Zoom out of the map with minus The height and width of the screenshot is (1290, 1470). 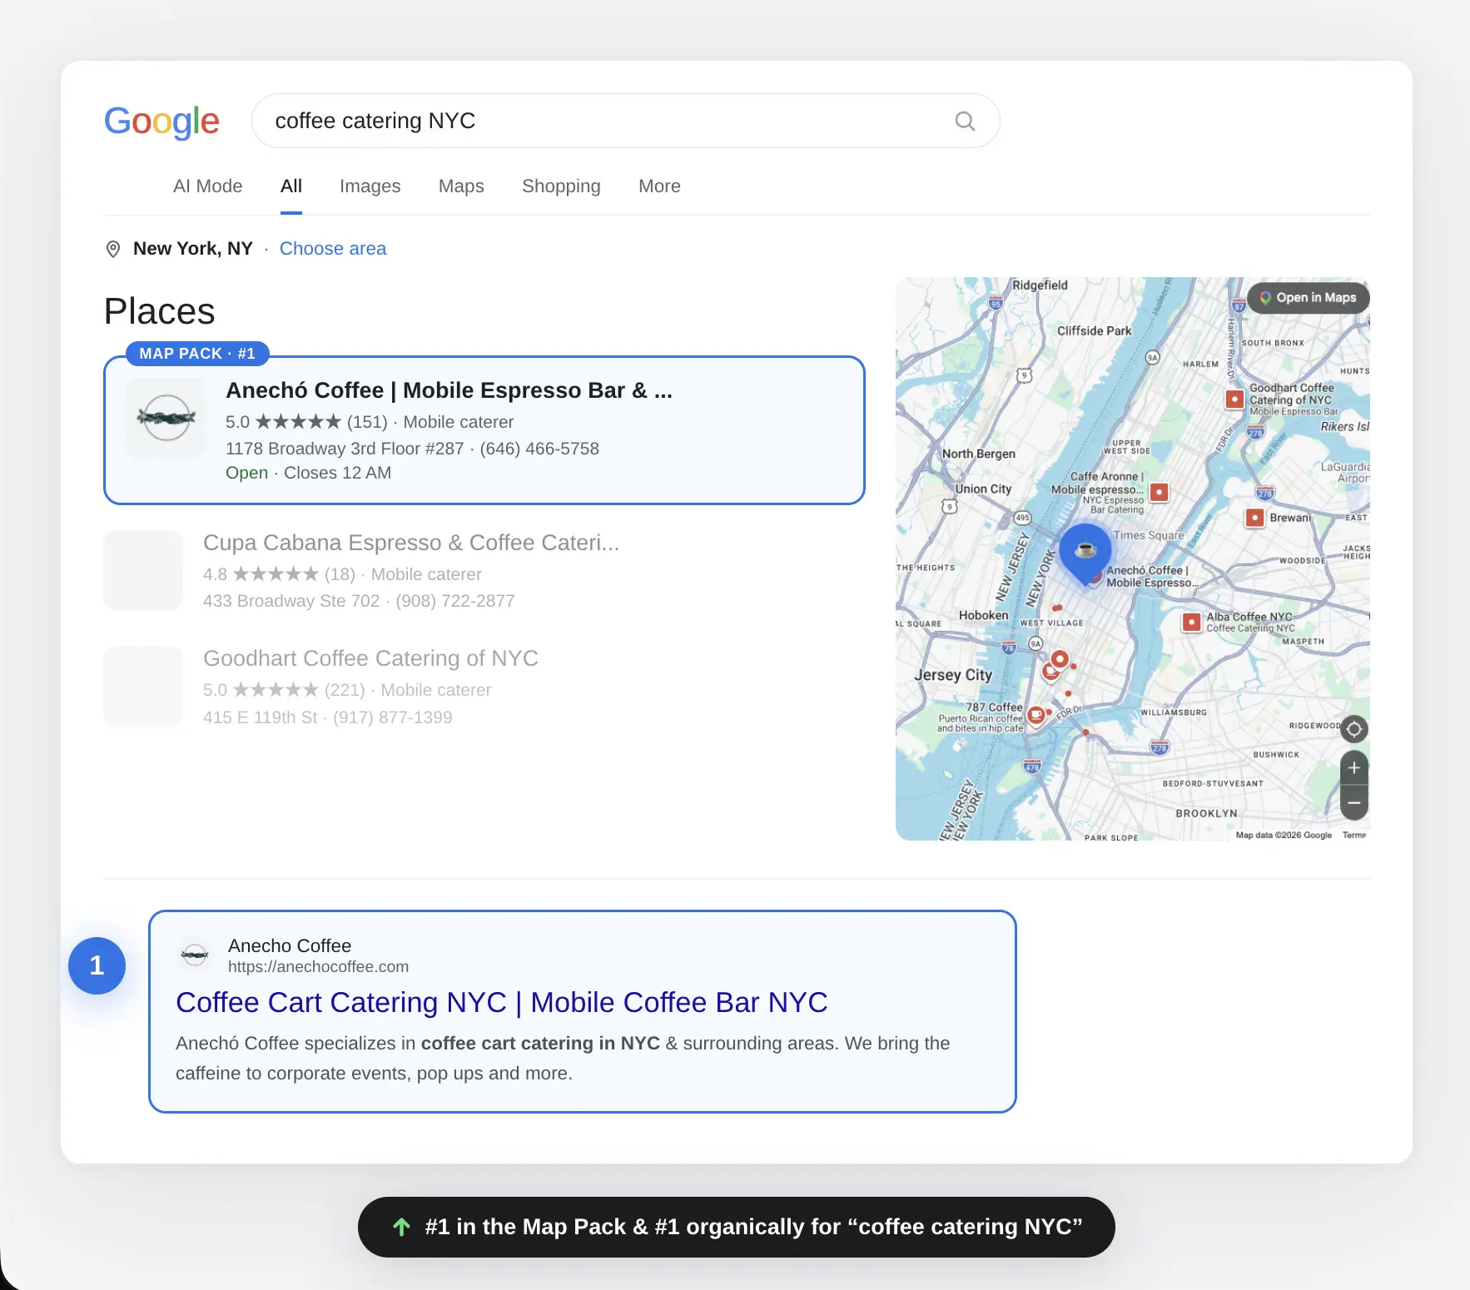[1354, 803]
